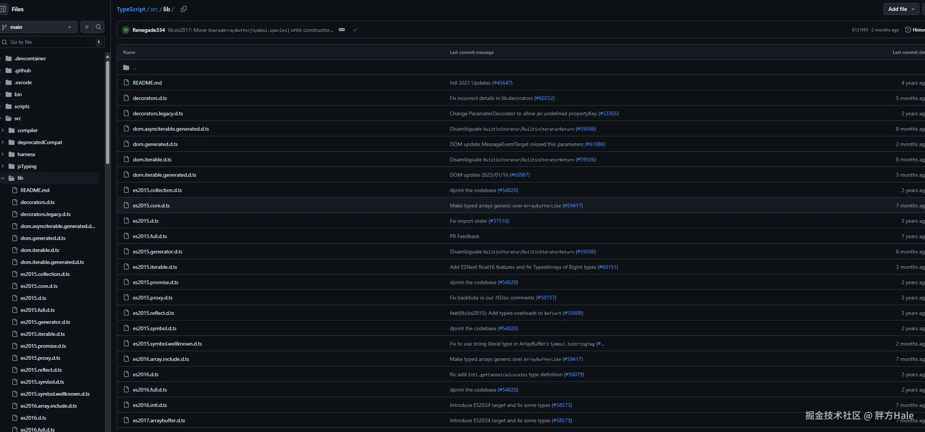The image size is (925, 432).
Task: Open the History clock icon
Action: pyautogui.click(x=908, y=30)
